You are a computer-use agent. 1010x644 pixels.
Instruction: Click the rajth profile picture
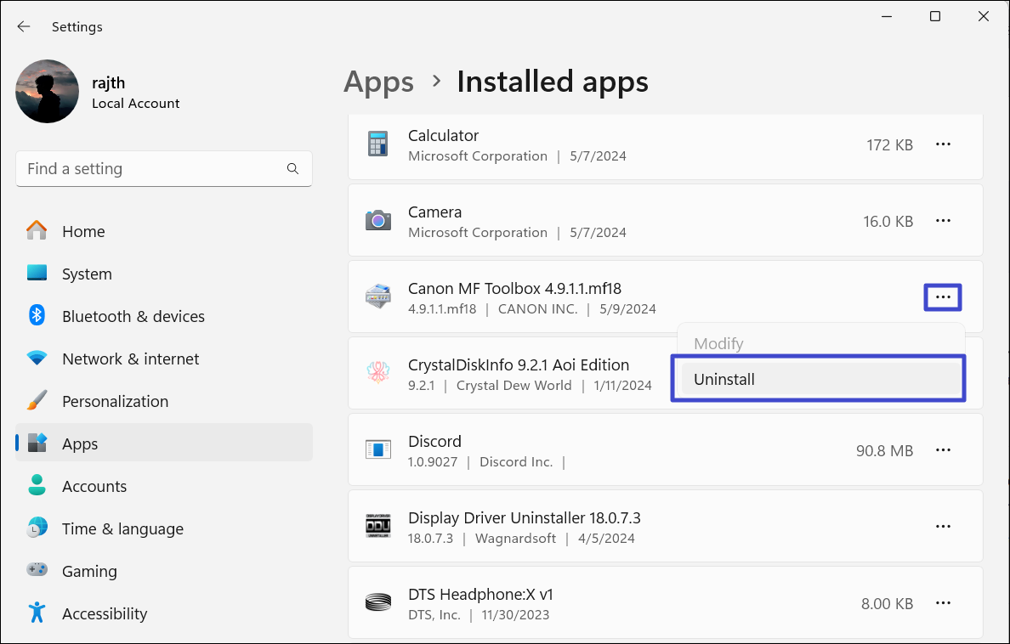point(48,92)
